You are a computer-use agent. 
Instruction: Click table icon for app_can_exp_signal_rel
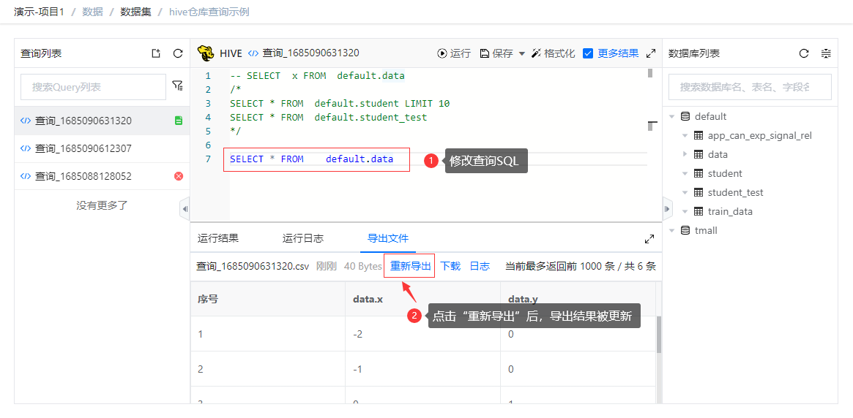(699, 135)
